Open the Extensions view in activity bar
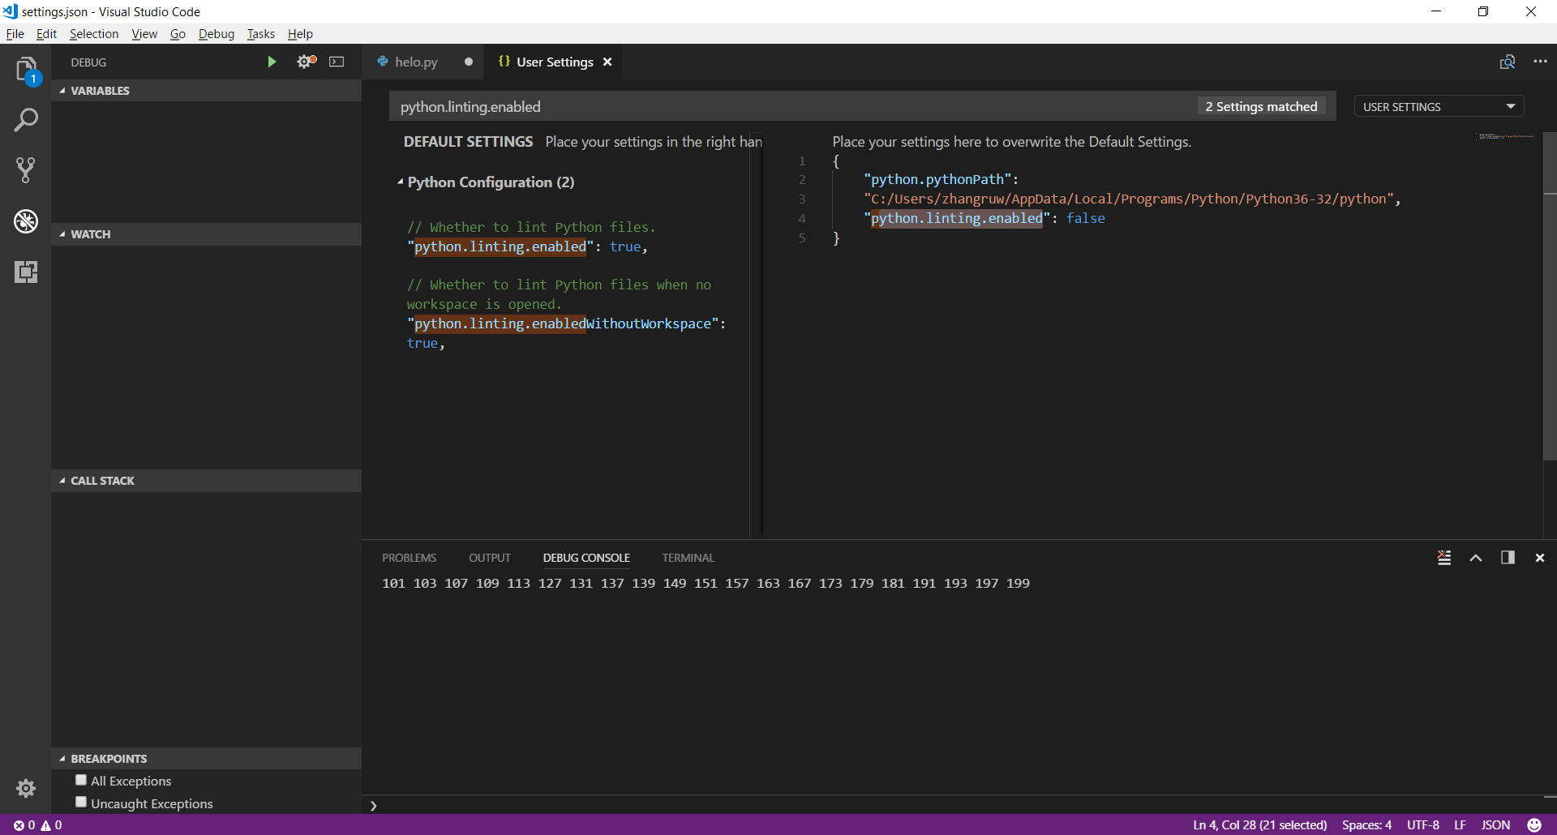Image resolution: width=1557 pixels, height=835 pixels. 26,272
